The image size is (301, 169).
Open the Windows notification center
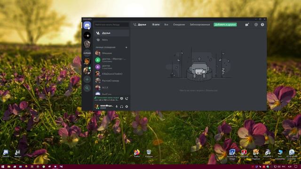pyautogui.click(x=296, y=167)
